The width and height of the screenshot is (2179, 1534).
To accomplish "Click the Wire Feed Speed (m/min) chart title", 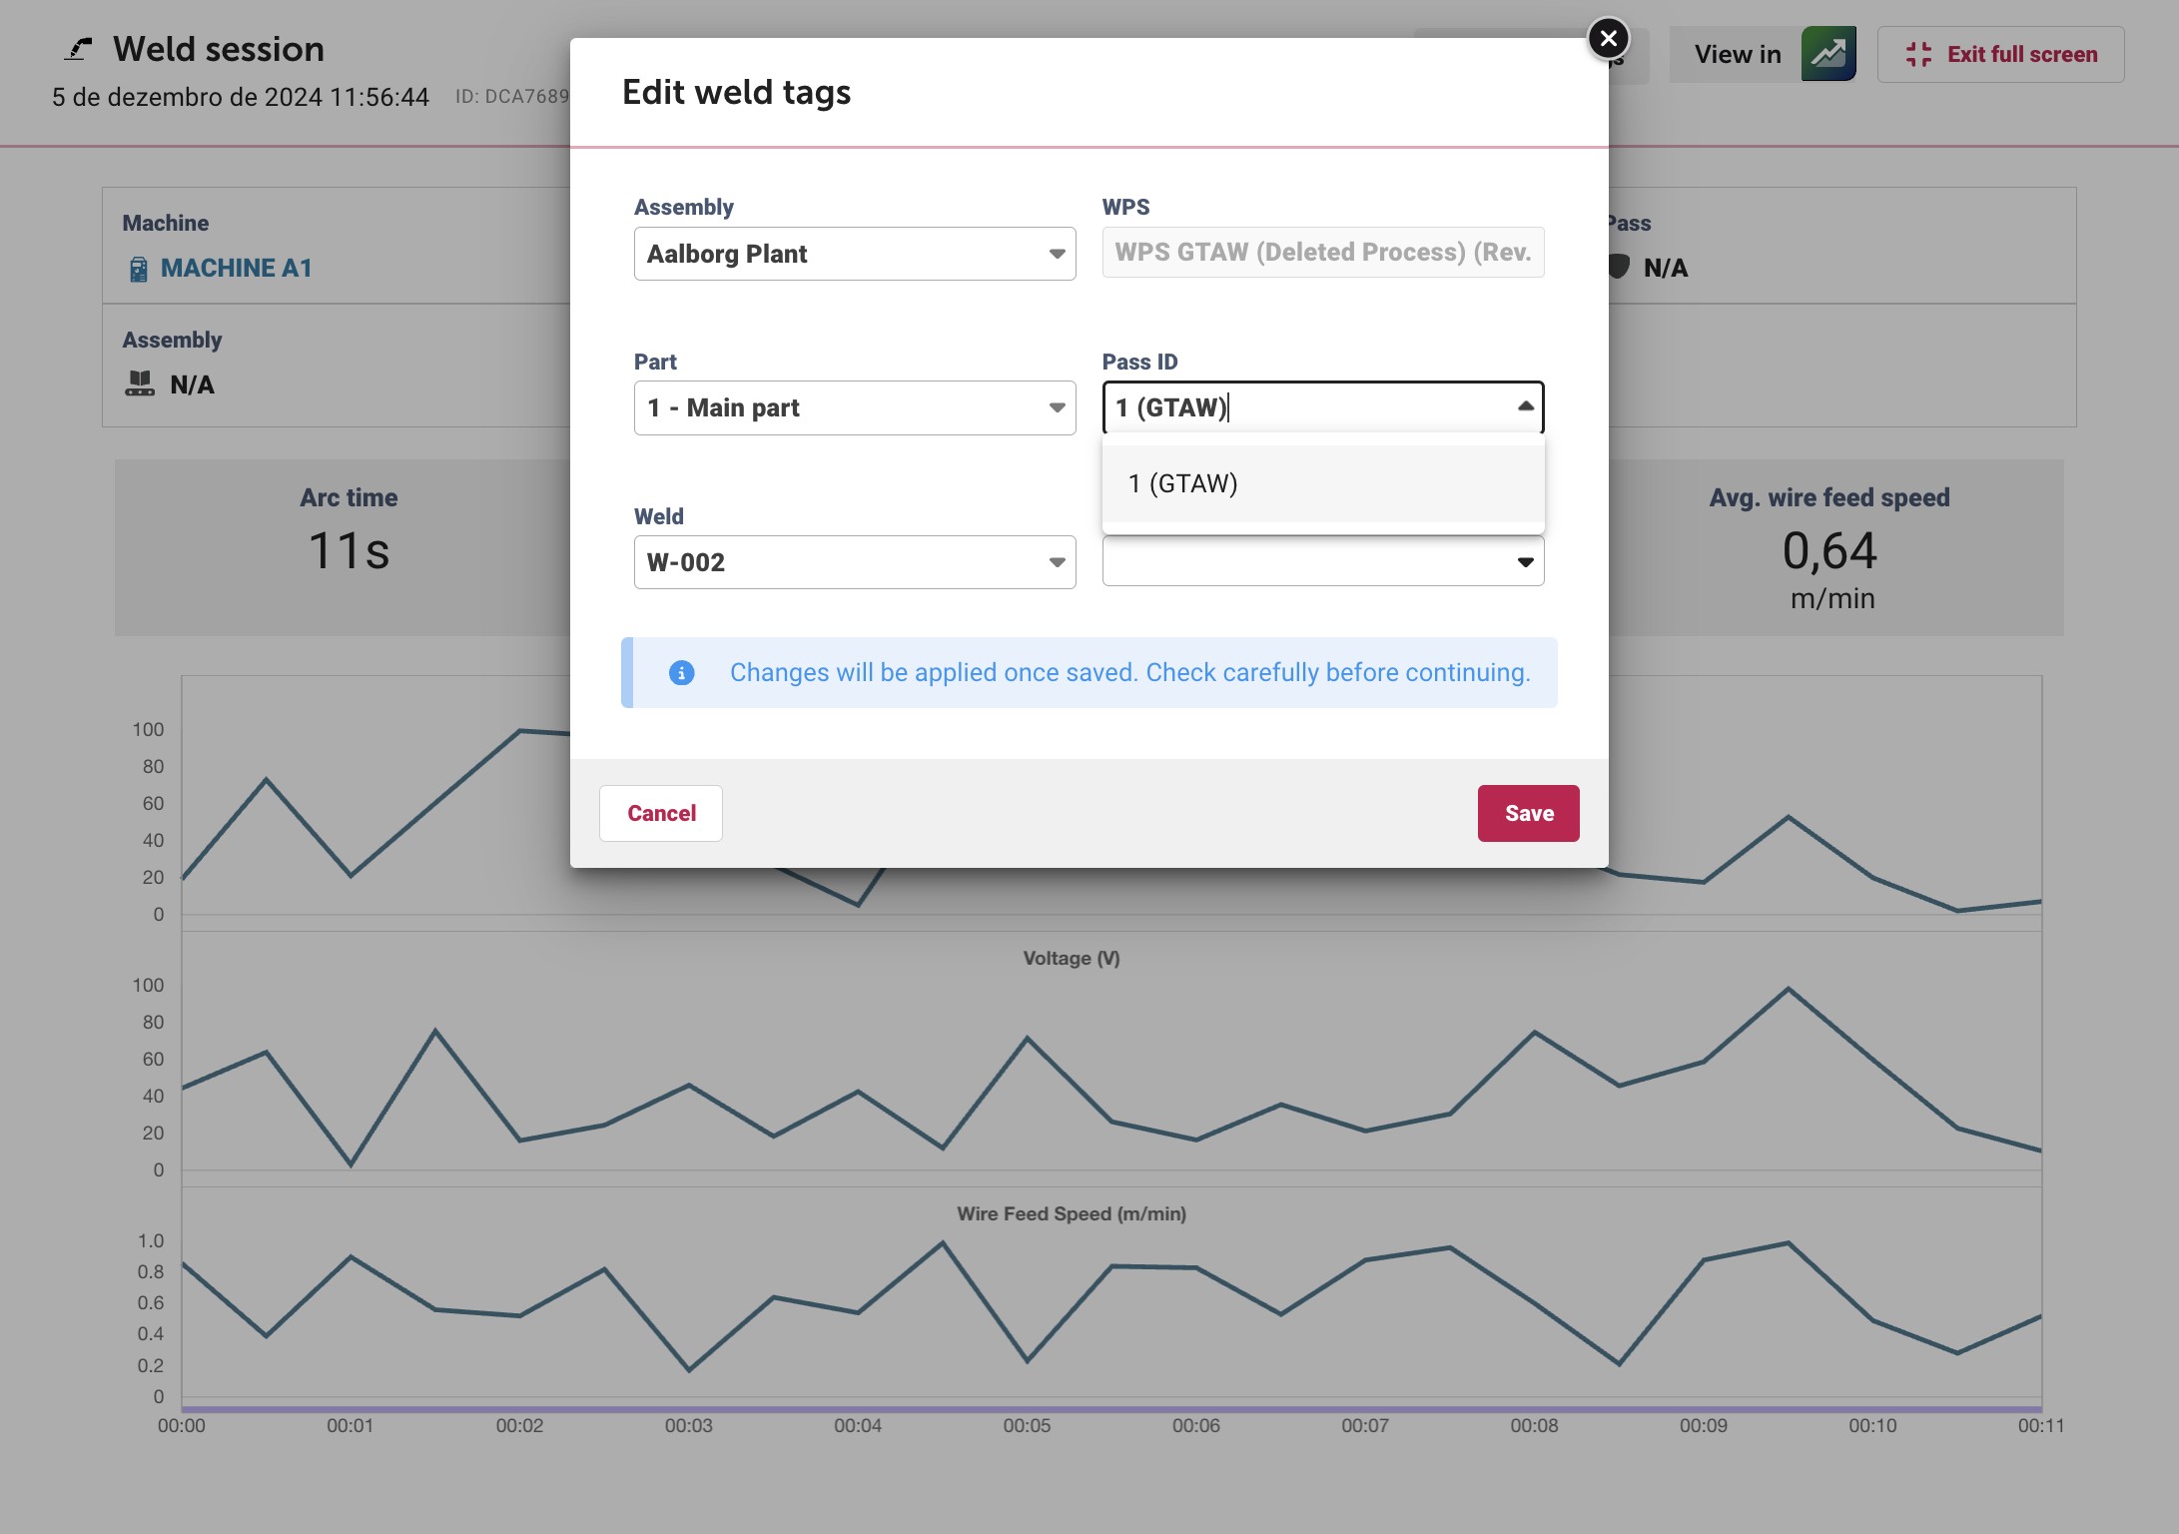I will 1072,1213.
